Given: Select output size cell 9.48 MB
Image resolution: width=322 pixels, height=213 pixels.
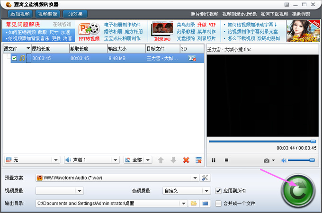Looking at the screenshot, I should (117, 58).
